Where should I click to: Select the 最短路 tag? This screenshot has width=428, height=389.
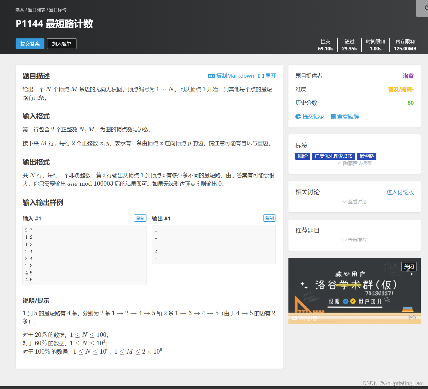pos(366,156)
